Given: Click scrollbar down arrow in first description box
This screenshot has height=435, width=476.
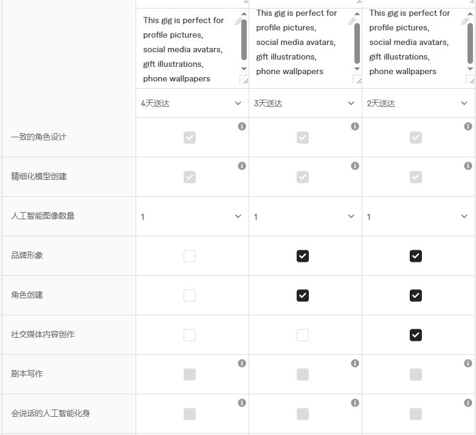Looking at the screenshot, I should pos(244,69).
